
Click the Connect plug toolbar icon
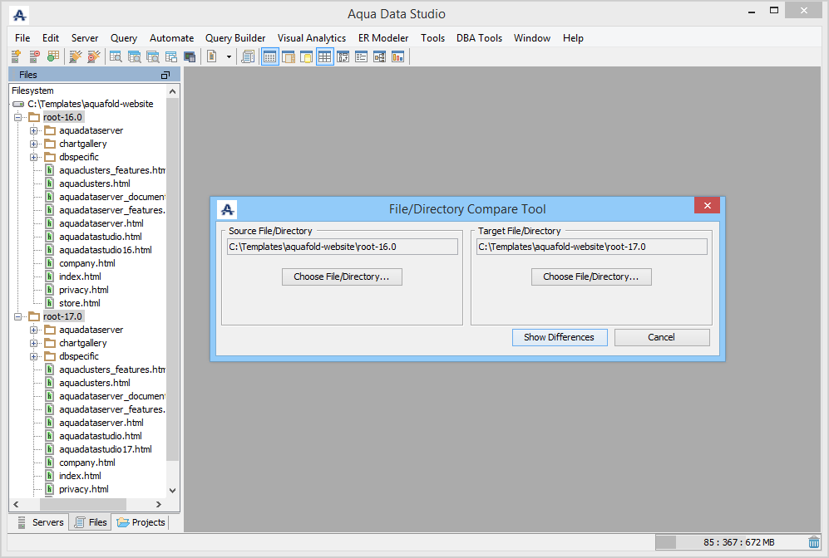pyautogui.click(x=76, y=56)
